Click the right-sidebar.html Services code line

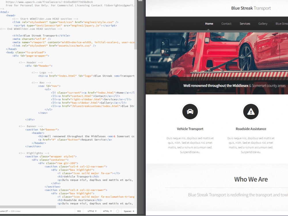point(91,99)
